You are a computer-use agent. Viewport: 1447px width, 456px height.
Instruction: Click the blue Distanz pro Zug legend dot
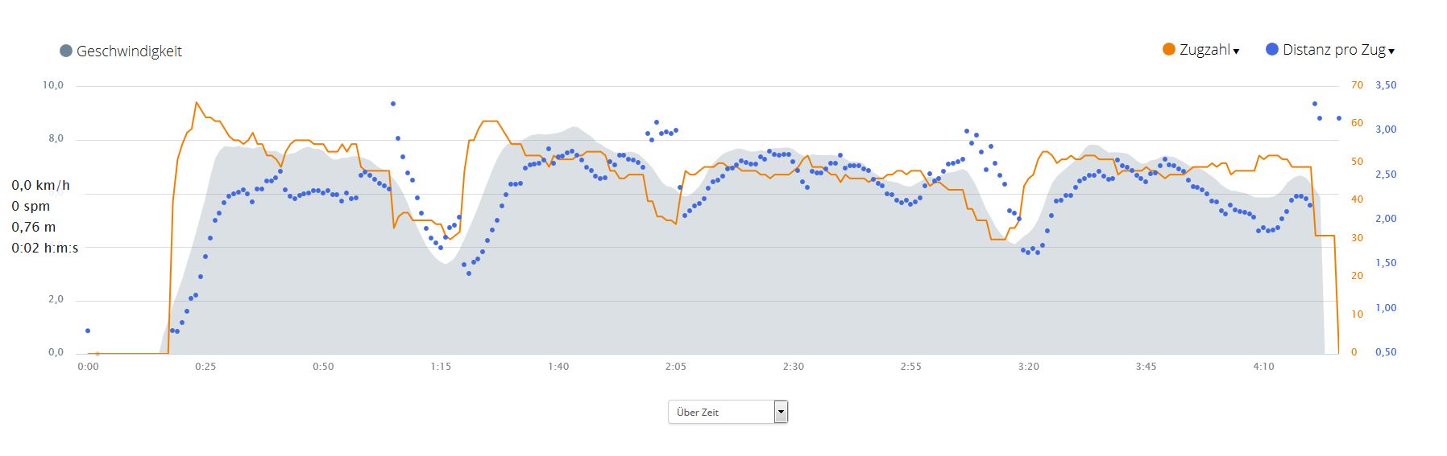click(1272, 49)
